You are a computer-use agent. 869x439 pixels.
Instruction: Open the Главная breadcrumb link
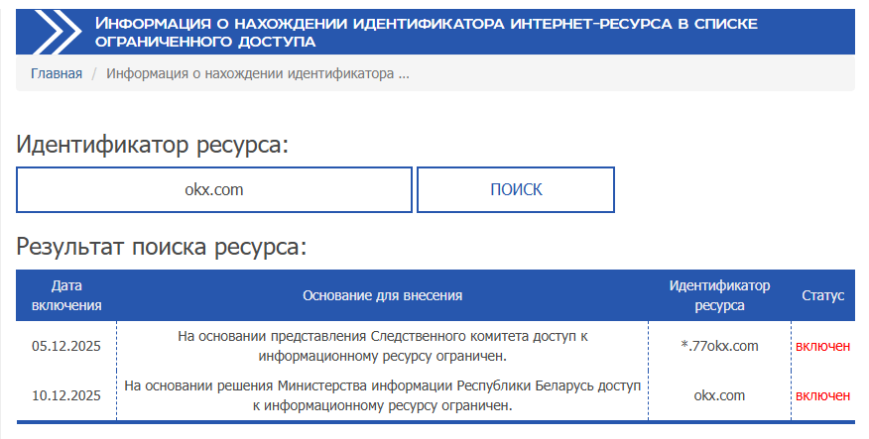[x=57, y=73]
